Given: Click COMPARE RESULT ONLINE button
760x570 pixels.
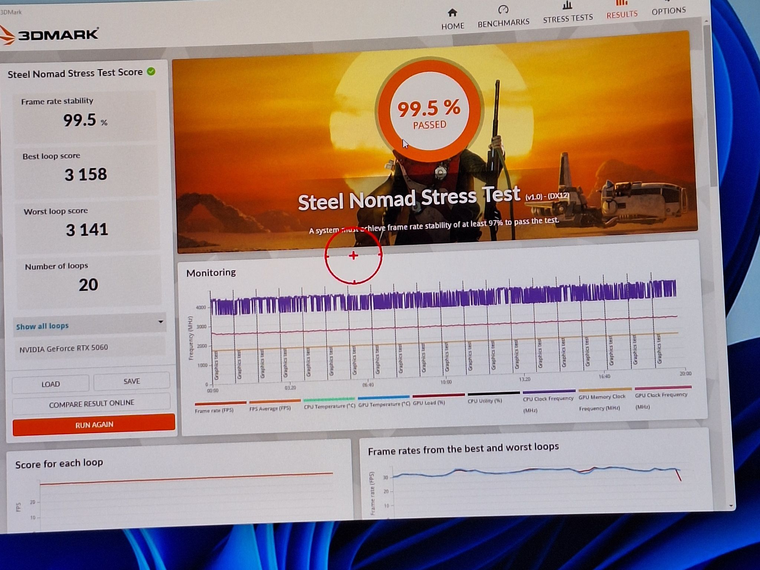Looking at the screenshot, I should pyautogui.click(x=91, y=403).
